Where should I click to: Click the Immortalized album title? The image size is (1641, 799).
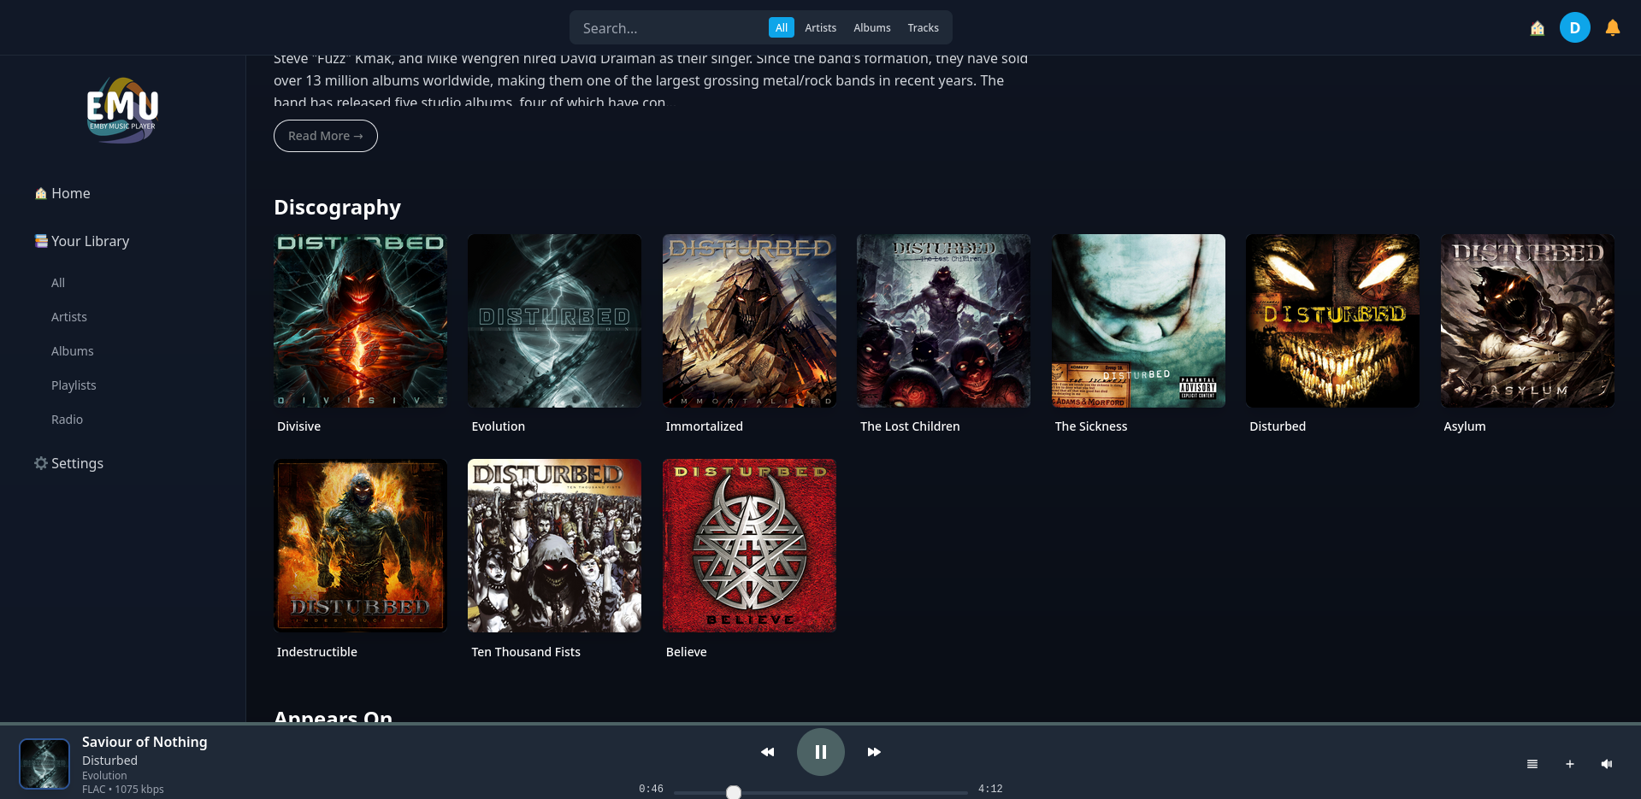[x=705, y=426]
